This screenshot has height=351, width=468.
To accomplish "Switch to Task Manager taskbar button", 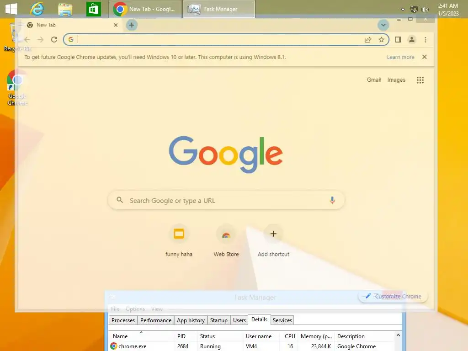I will [219, 9].
